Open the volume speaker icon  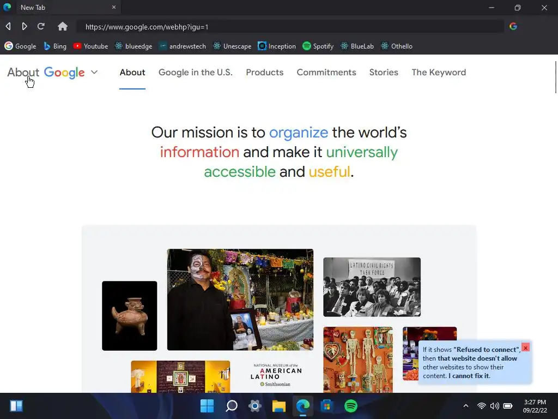pos(494,406)
